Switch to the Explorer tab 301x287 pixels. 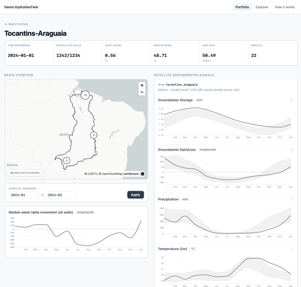pos(261,7)
